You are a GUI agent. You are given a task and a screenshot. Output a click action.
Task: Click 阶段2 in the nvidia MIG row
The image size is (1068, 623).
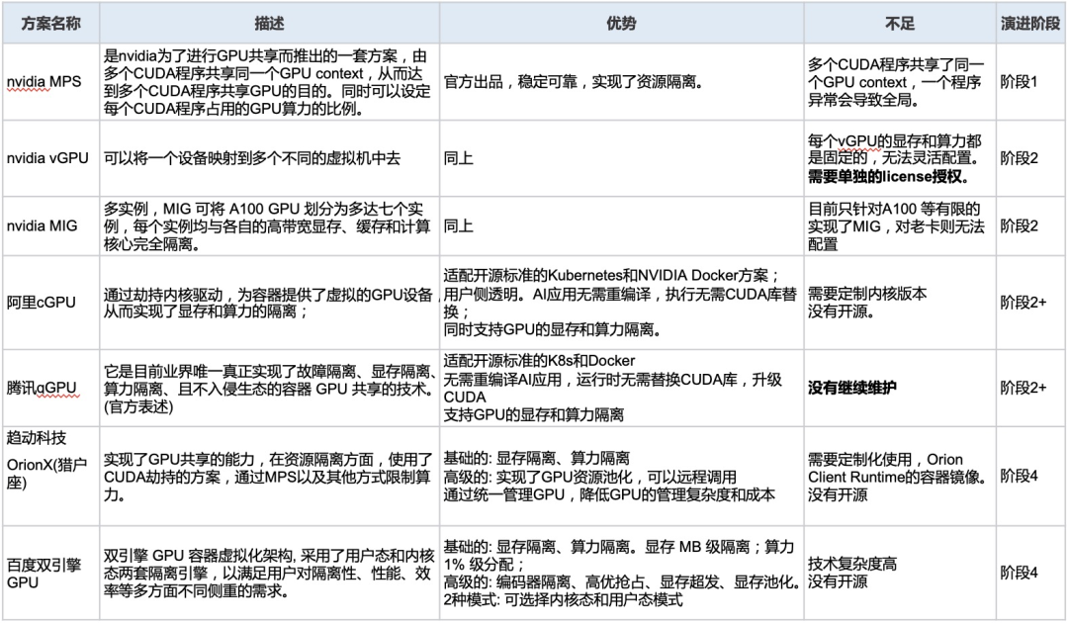pos(1019,225)
